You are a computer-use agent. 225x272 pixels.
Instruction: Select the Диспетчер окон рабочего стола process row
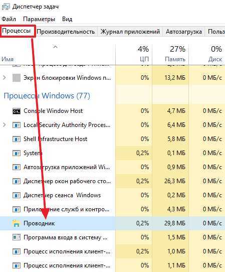point(112,181)
